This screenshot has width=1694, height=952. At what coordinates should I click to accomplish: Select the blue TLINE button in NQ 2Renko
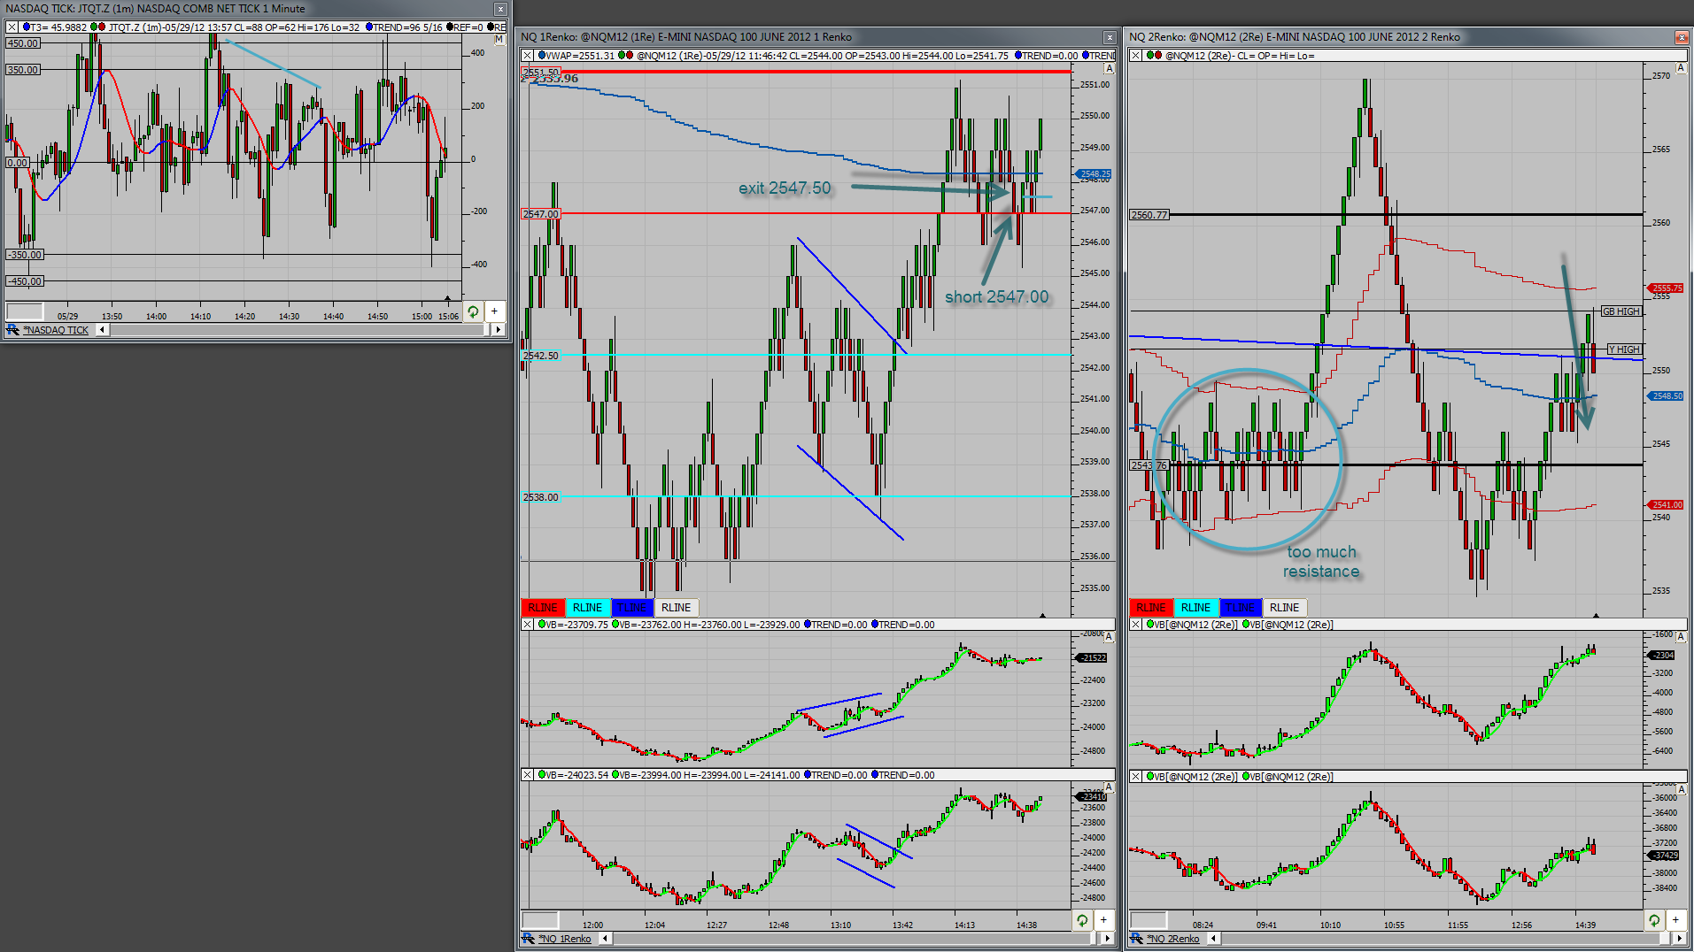[1240, 608]
